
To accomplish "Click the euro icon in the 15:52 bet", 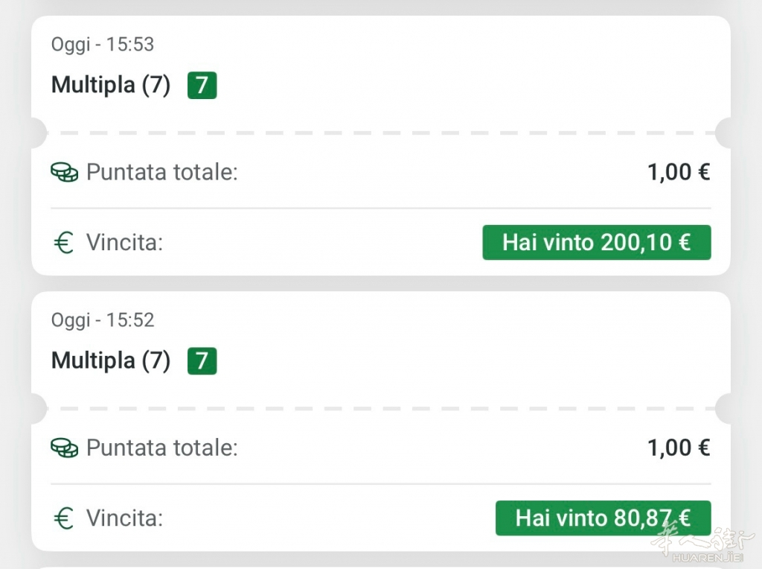I will pyautogui.click(x=65, y=518).
